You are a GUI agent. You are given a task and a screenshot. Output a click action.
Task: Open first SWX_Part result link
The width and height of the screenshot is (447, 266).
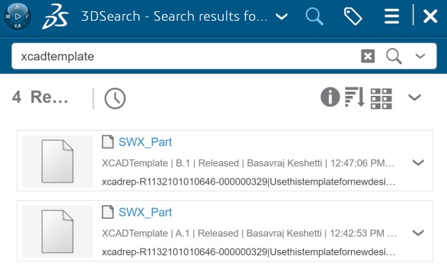point(145,142)
